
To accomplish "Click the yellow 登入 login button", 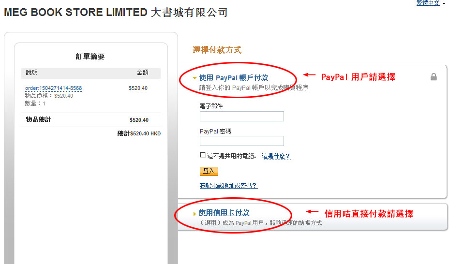I will (x=209, y=171).
